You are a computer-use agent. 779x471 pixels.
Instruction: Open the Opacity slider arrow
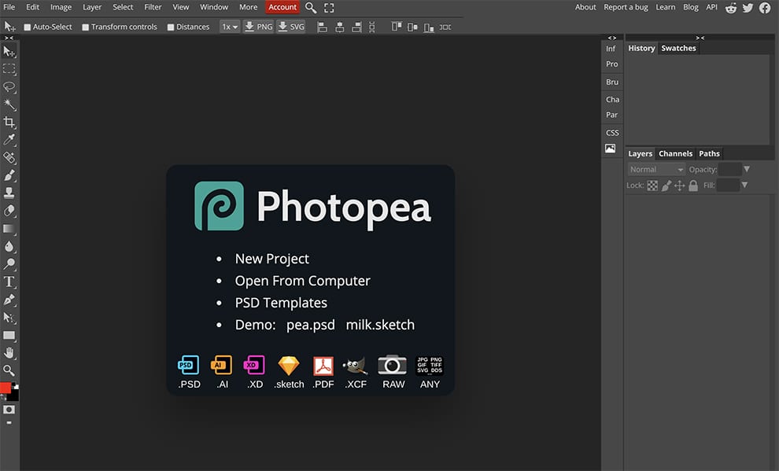[x=747, y=169]
